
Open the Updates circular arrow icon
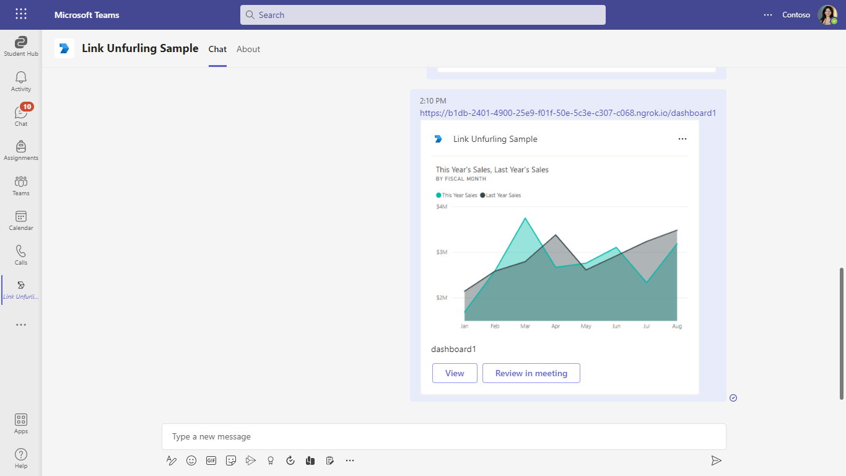tap(290, 461)
